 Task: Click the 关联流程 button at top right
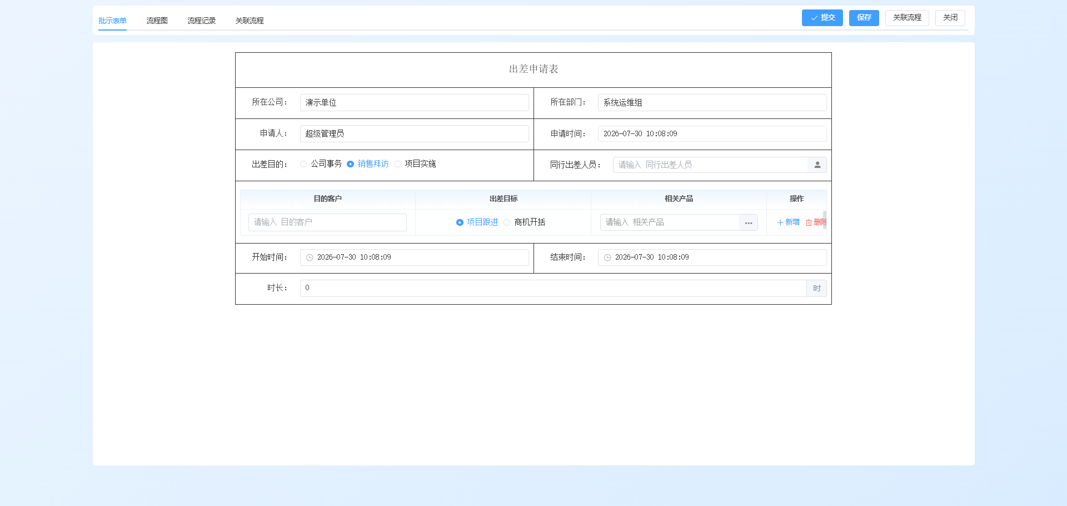click(907, 18)
